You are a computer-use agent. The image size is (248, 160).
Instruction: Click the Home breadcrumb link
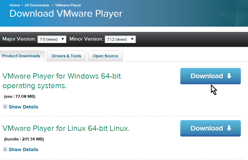click(x=15, y=5)
